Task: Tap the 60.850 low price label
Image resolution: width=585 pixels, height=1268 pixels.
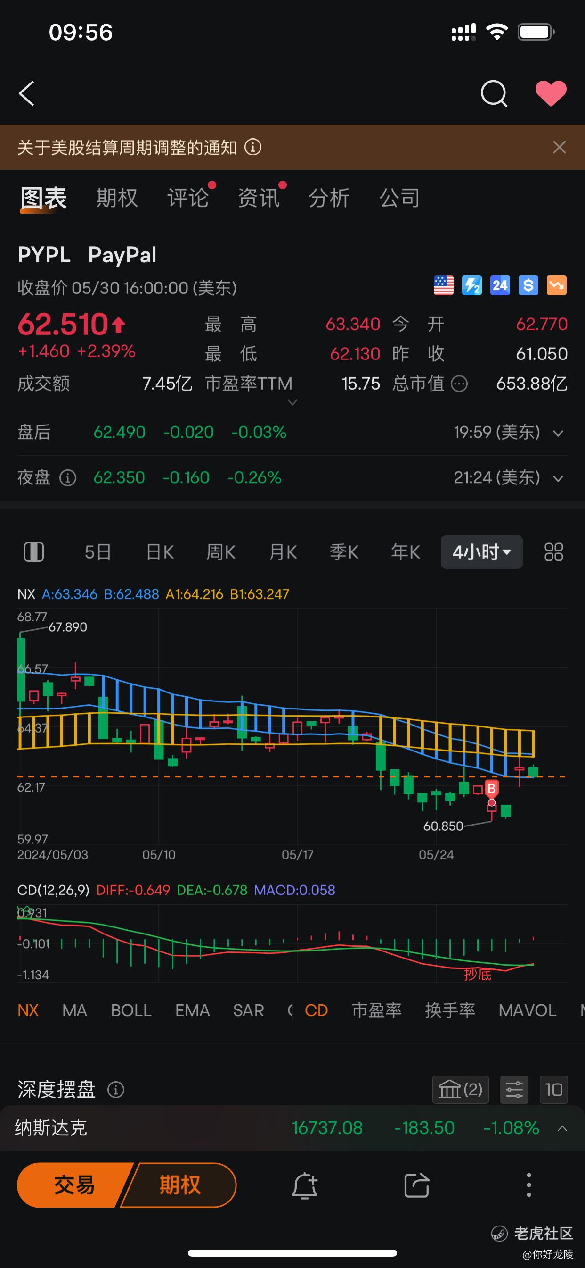Action: tap(443, 826)
